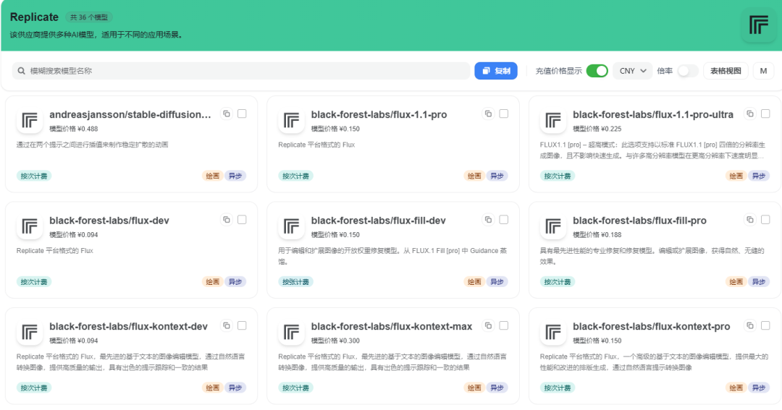Open the andreasjansson/stable-diffusion... title
The width and height of the screenshot is (782, 410).
(x=130, y=114)
